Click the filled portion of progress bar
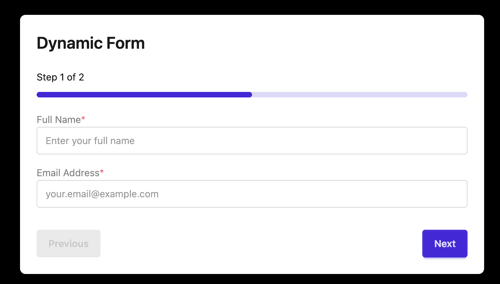Viewport: 500px width, 284px height. tap(144, 95)
